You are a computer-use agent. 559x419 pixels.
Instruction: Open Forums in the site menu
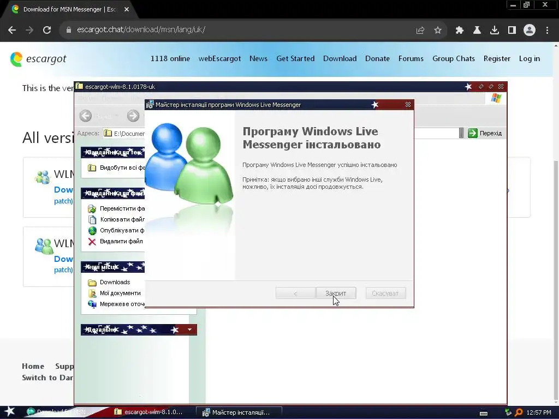point(411,58)
